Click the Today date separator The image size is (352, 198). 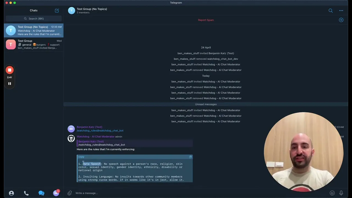click(x=206, y=76)
